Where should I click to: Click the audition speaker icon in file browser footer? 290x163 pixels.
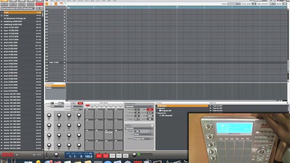tap(34, 155)
